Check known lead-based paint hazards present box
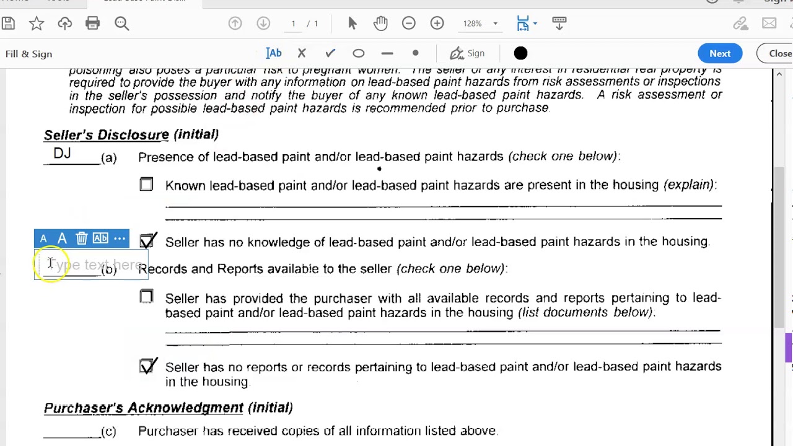The image size is (793, 446). tap(146, 185)
